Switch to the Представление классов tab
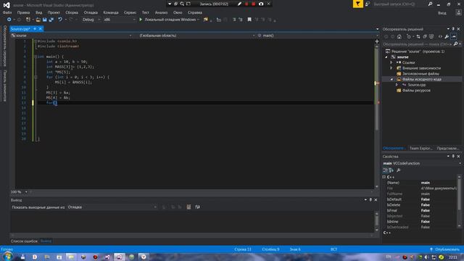Screen dimensions: 464x261 point(447,148)
